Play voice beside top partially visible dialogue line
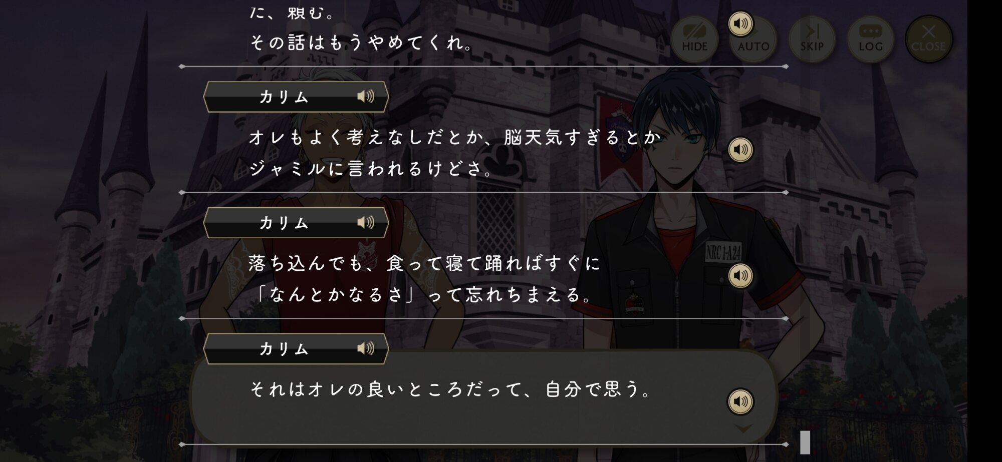The width and height of the screenshot is (1002, 462). (740, 24)
